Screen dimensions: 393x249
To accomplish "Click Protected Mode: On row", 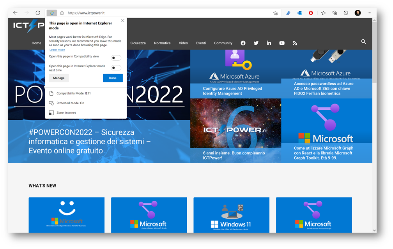I will (86, 103).
